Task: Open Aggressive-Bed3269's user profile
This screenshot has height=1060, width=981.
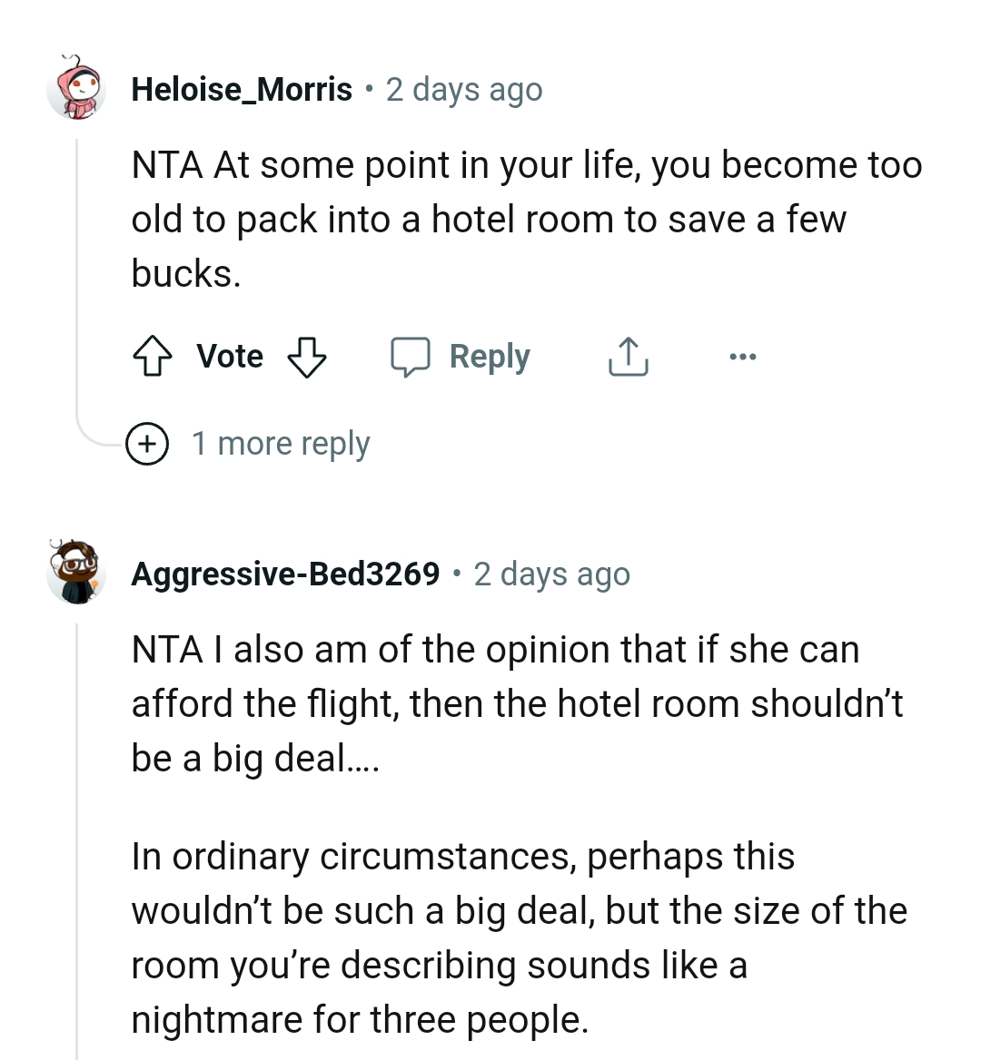Action: [x=285, y=574]
